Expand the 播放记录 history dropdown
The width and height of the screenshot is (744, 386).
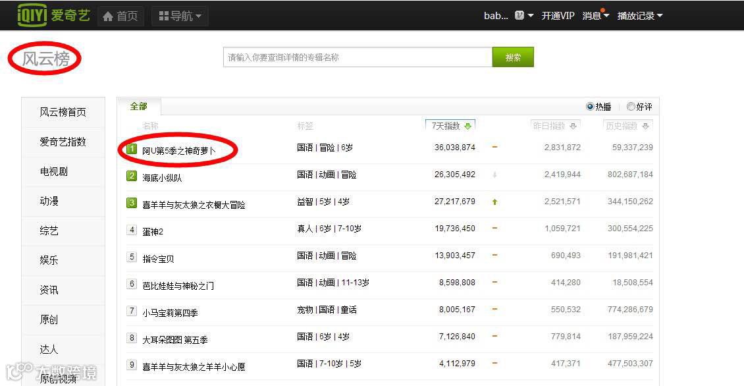(x=639, y=16)
